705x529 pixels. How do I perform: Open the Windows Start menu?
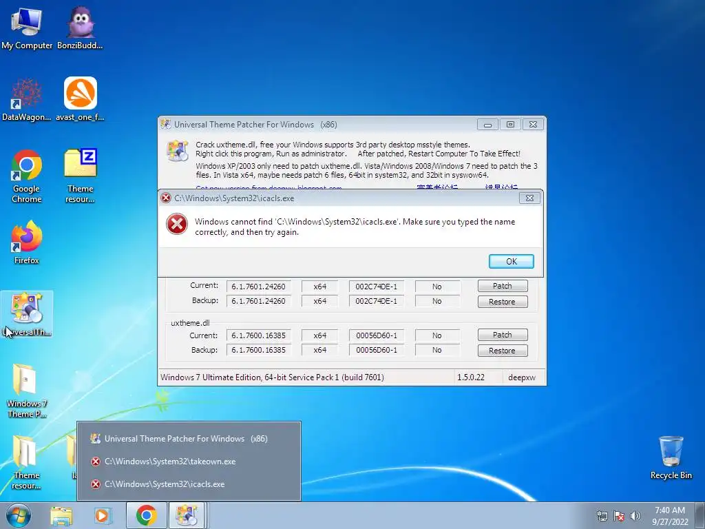(18, 515)
